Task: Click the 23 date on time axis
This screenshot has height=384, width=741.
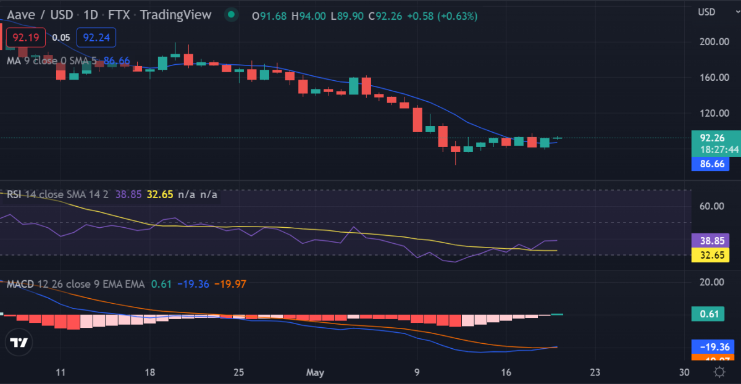Action: (x=594, y=373)
